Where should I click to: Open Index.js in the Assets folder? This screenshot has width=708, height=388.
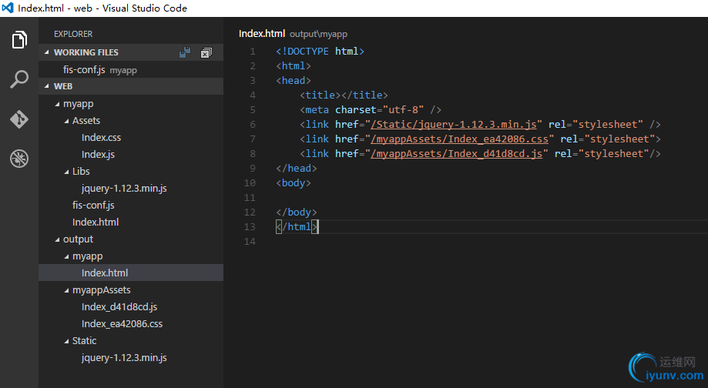point(98,154)
